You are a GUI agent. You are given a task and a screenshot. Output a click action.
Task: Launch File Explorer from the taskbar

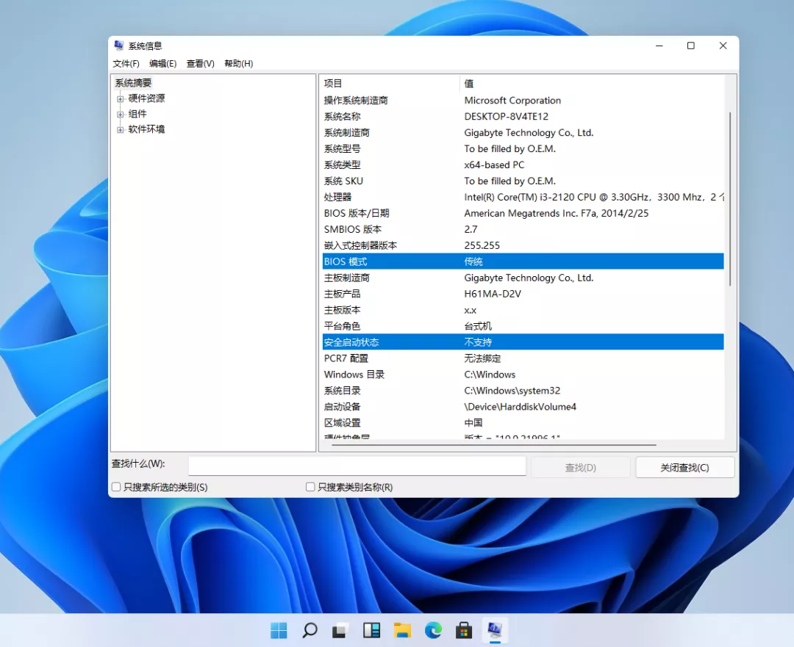pos(401,630)
